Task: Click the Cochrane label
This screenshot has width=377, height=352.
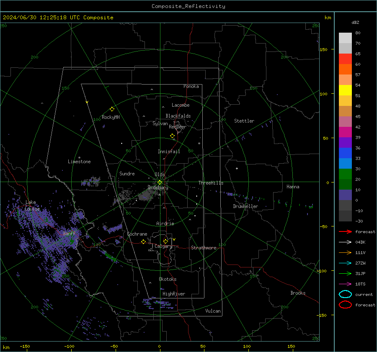Action: [137, 234]
